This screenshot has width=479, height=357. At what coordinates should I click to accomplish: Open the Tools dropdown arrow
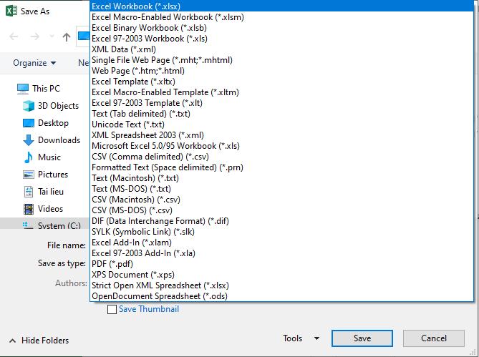pos(316,338)
